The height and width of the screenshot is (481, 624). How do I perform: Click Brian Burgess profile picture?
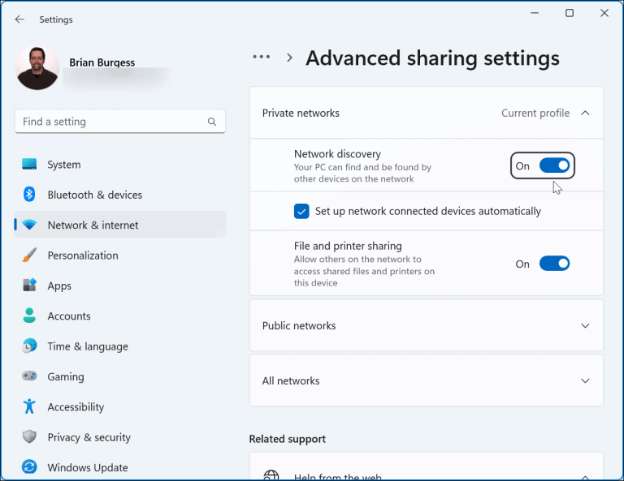coord(37,68)
